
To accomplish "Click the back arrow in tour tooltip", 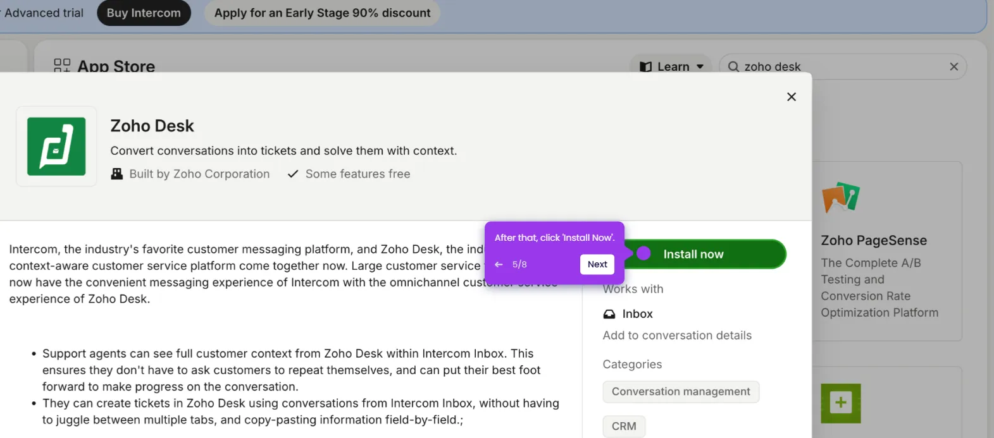I will [499, 264].
